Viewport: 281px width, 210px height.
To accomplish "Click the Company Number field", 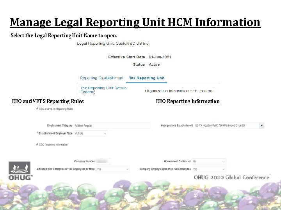I will pos(103,161).
